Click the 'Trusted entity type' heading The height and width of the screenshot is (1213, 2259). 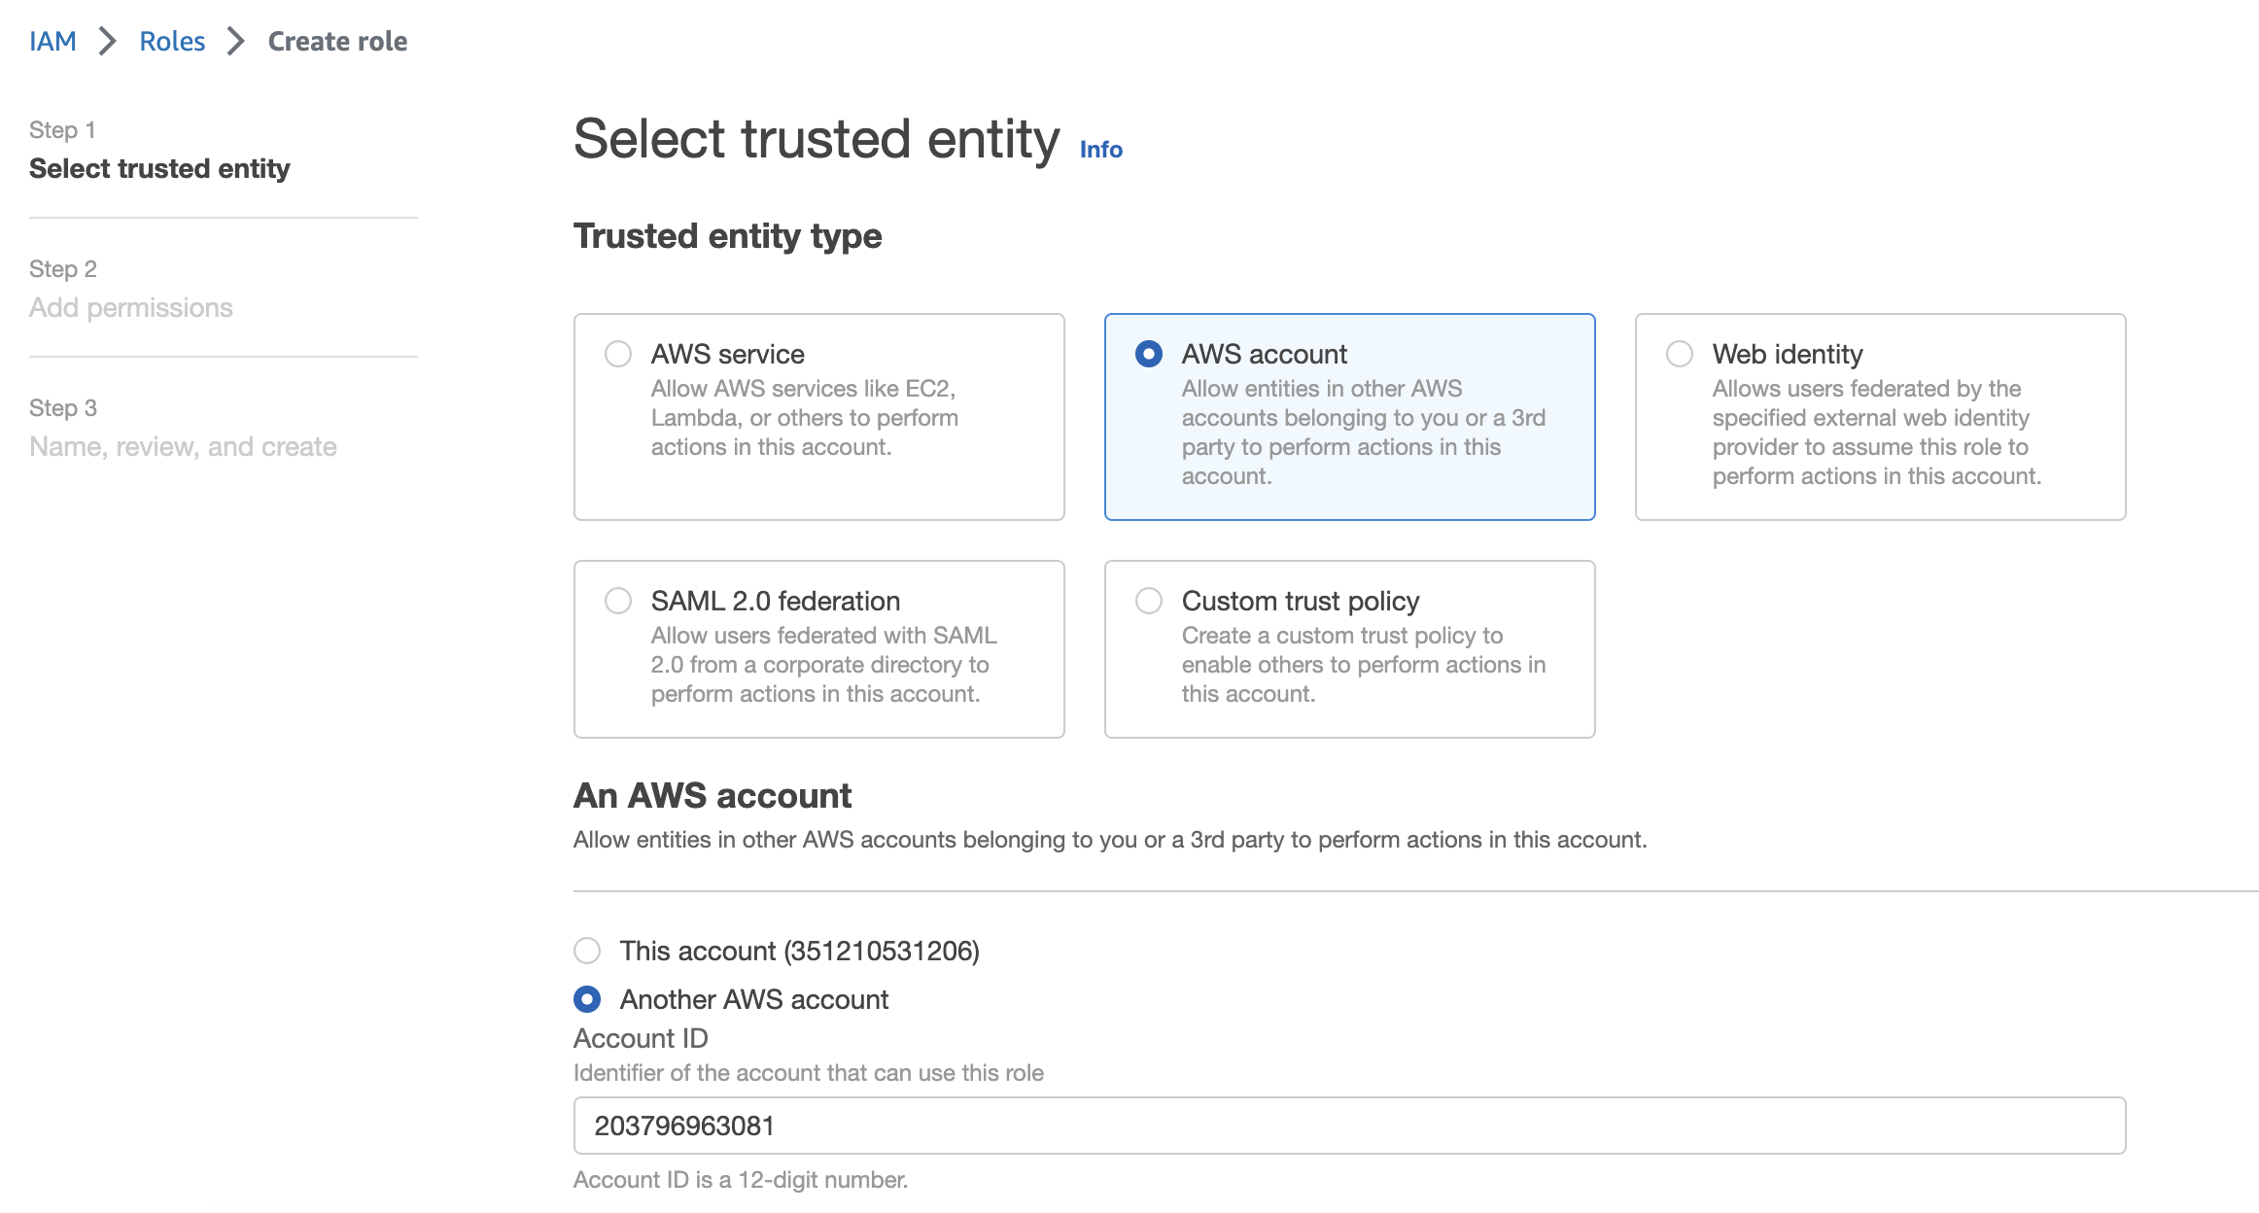pos(728,236)
